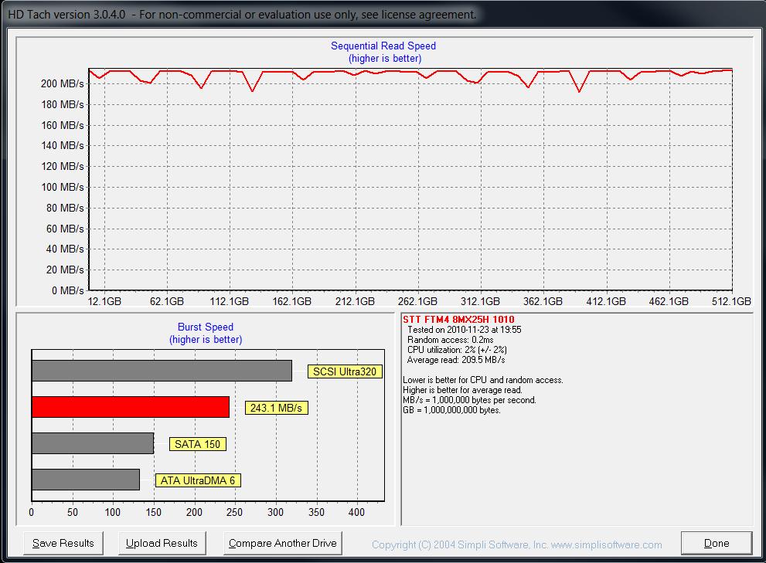
Task: Click the 243.1 MB/s burst label
Action: click(277, 408)
